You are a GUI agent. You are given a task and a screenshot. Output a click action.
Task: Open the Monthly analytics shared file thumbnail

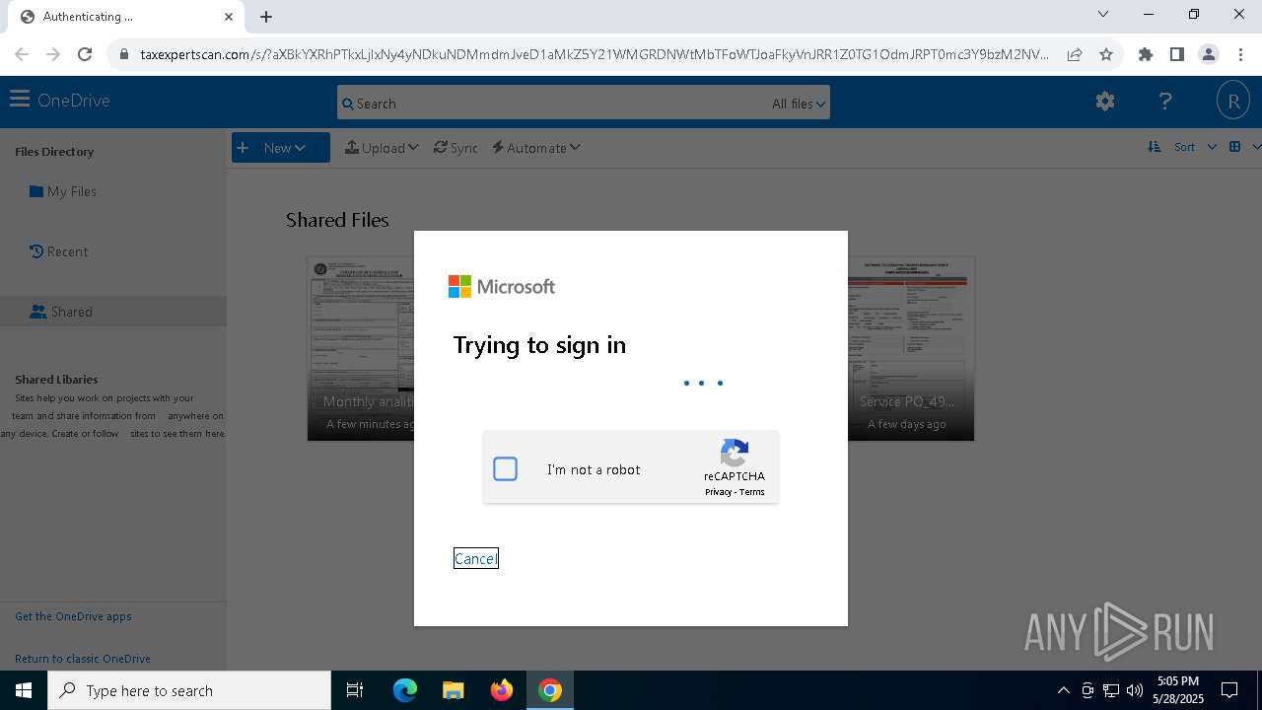(x=361, y=349)
